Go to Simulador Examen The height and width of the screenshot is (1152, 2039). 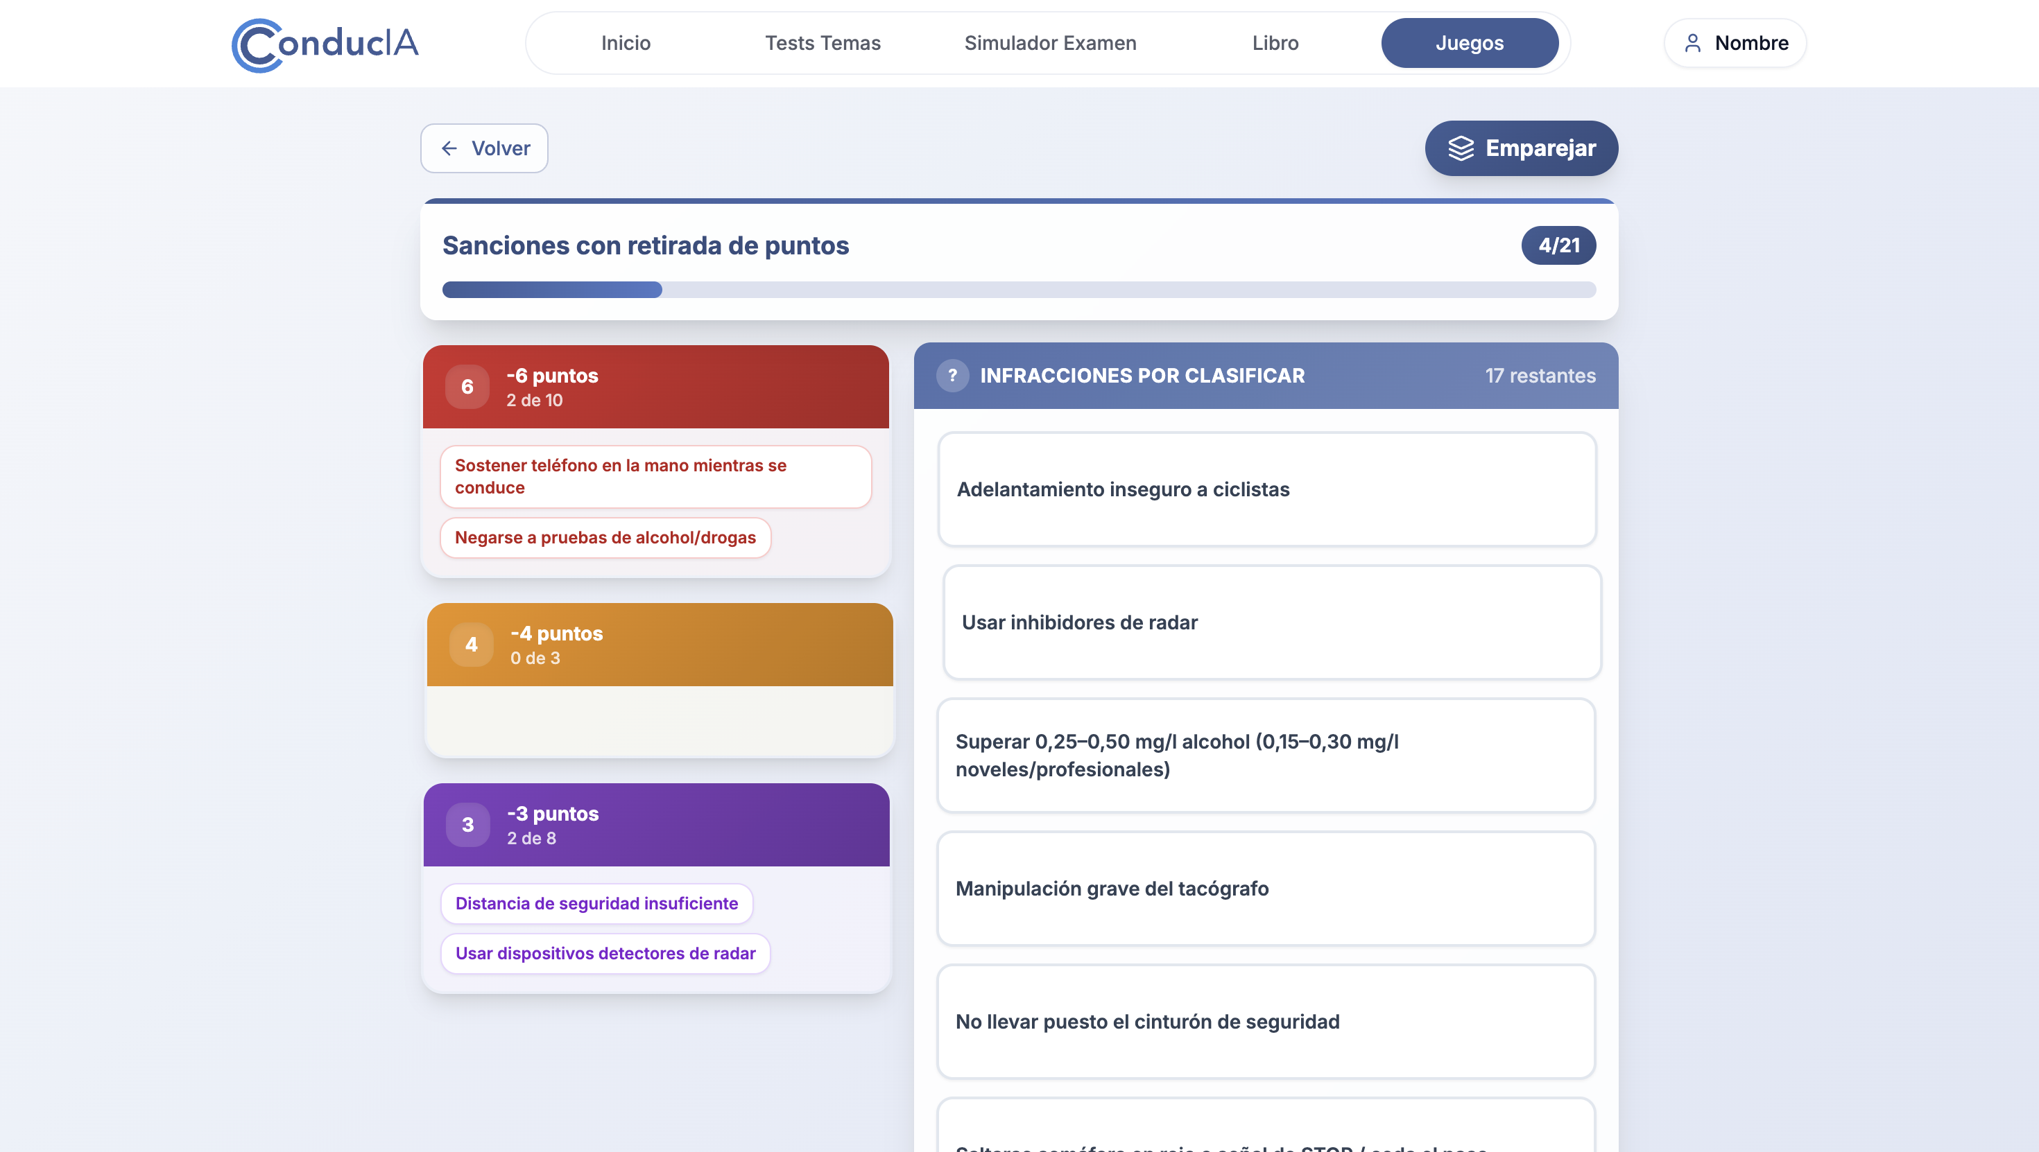[x=1049, y=43]
